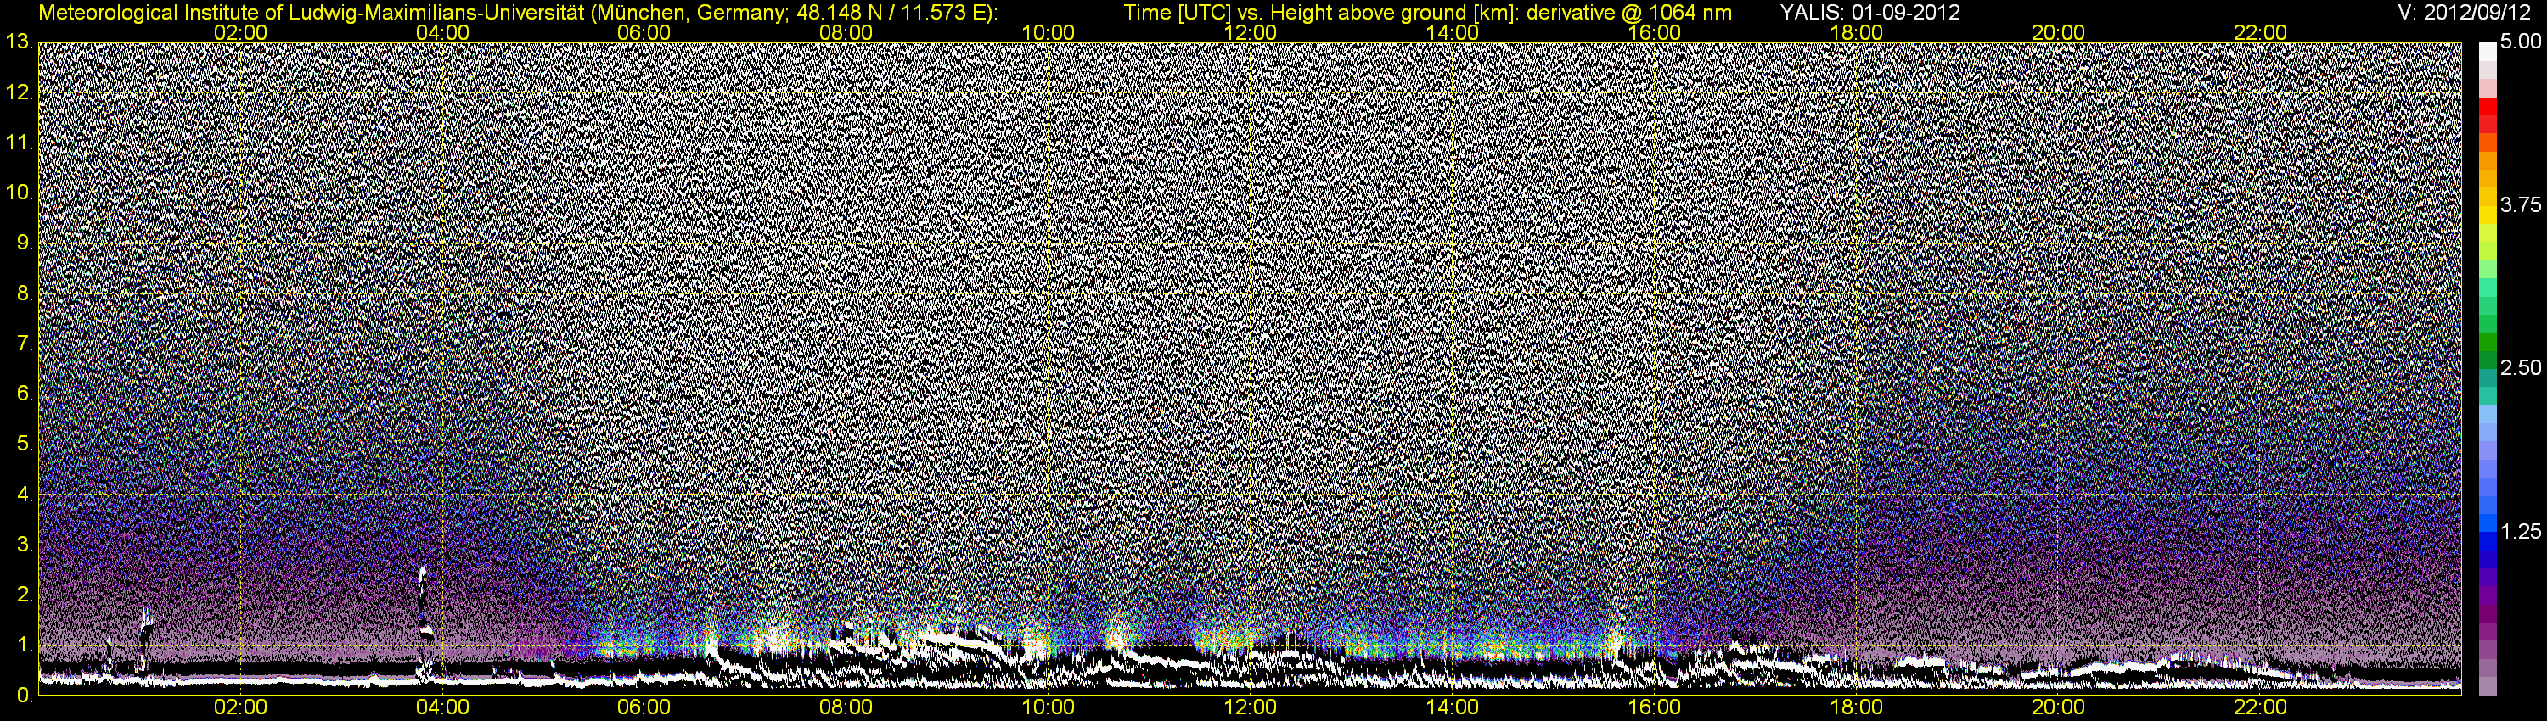Click the 14:00 label on the upper time axis
This screenshot has width=2547, height=721.
(1453, 32)
